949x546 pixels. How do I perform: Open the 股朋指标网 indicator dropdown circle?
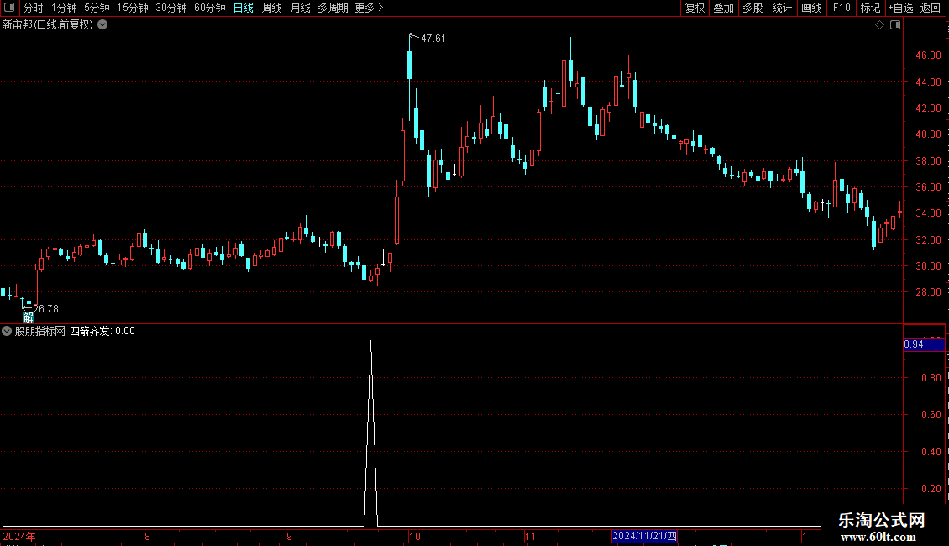(7, 331)
